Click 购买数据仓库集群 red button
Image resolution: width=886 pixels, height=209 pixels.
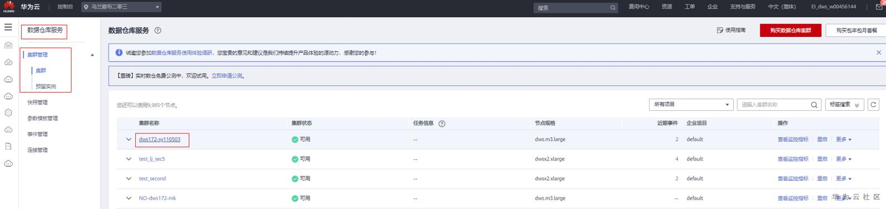coord(790,30)
